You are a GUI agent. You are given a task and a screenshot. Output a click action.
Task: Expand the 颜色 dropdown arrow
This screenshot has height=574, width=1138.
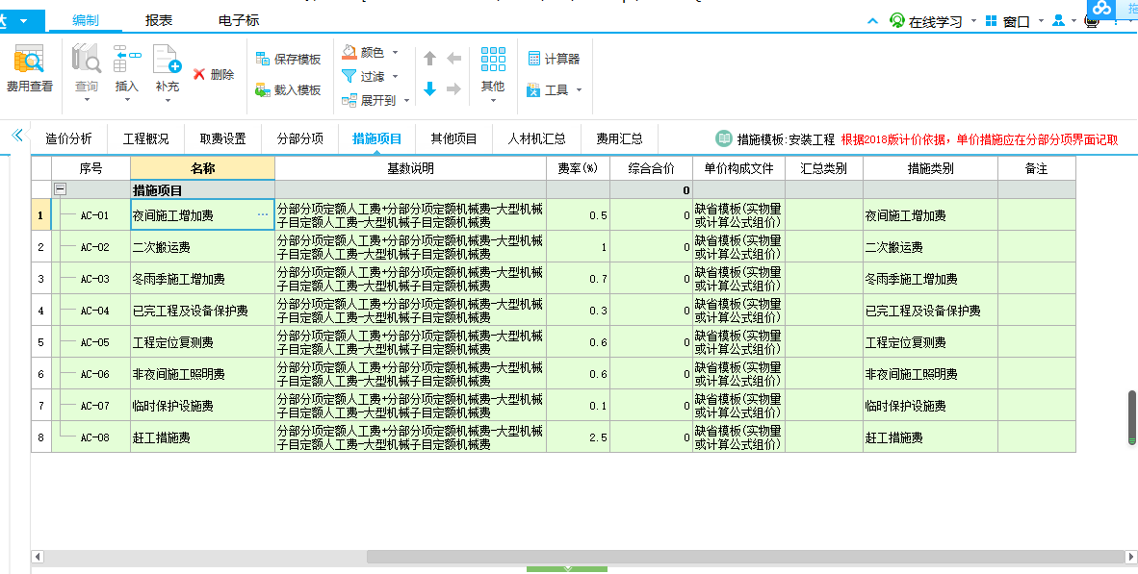click(x=395, y=52)
